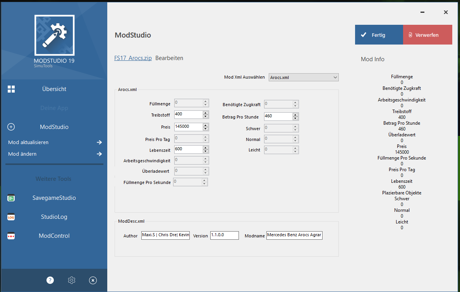The height and width of the screenshot is (292, 460).
Task: Open help with the question mark icon
Action: click(50, 280)
